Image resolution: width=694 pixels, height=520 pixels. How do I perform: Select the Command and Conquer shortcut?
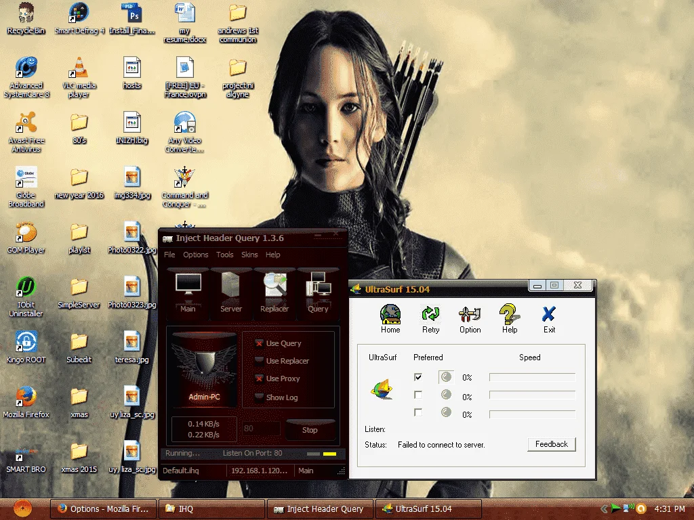point(184,187)
